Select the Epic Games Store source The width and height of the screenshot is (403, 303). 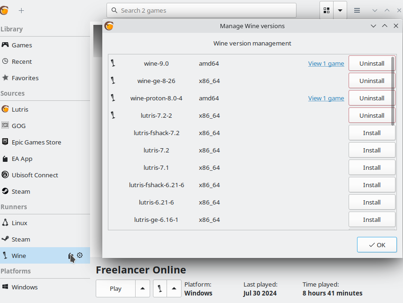click(45, 143)
